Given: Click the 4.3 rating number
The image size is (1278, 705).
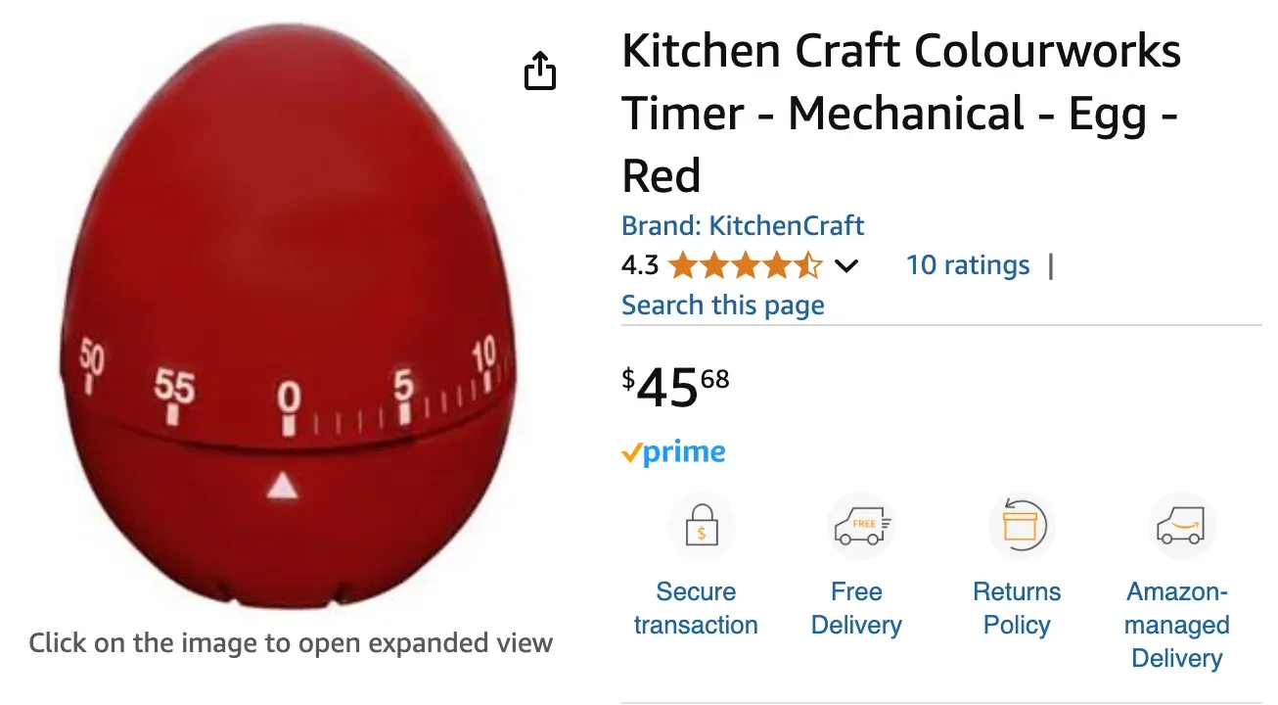Looking at the screenshot, I should [640, 265].
